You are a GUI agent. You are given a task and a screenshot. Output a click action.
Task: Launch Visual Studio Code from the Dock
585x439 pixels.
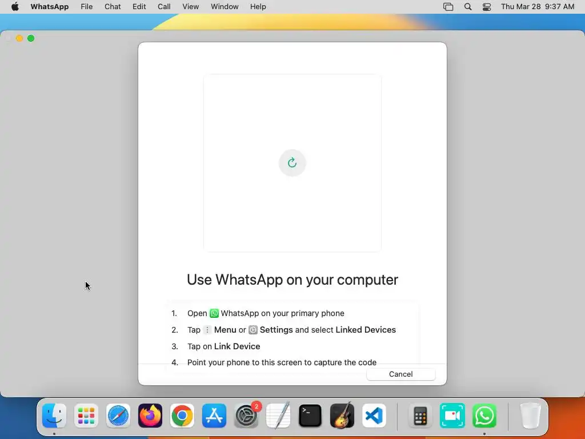(374, 416)
